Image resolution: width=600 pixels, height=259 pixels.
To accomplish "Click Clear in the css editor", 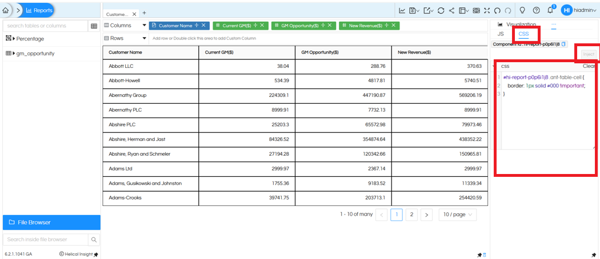I will [589, 66].
